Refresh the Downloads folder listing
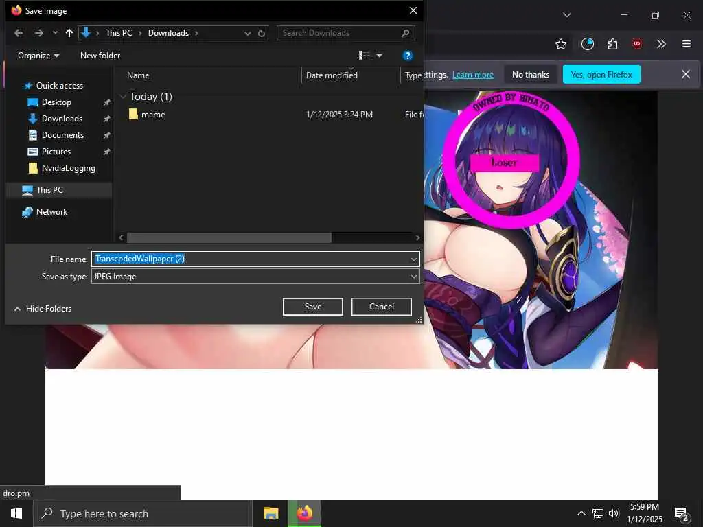Viewport: 703px width, 527px height. pos(262,33)
